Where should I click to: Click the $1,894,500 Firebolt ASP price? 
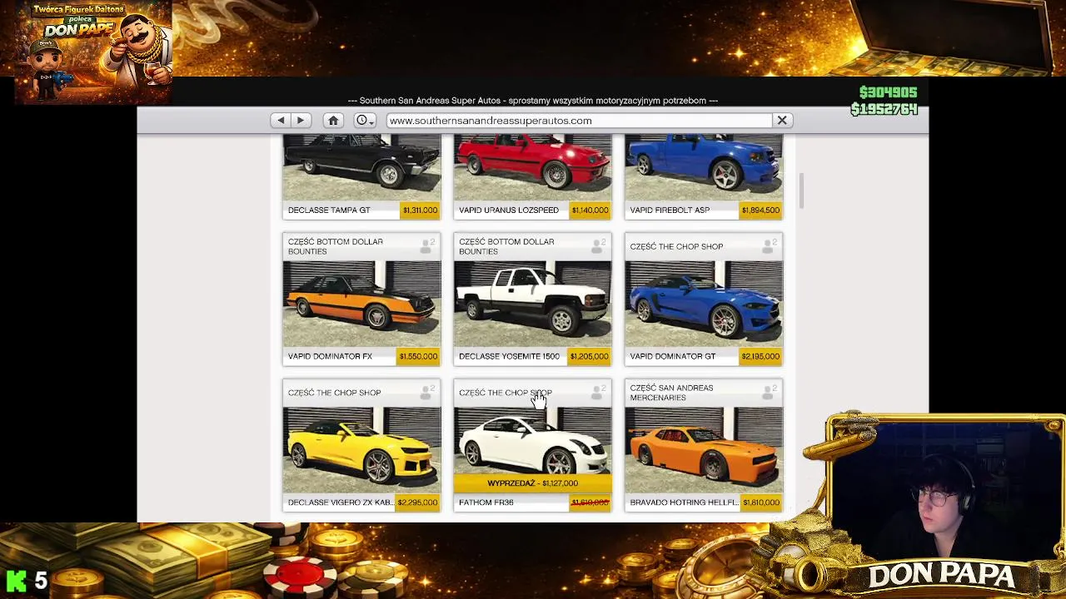760,210
